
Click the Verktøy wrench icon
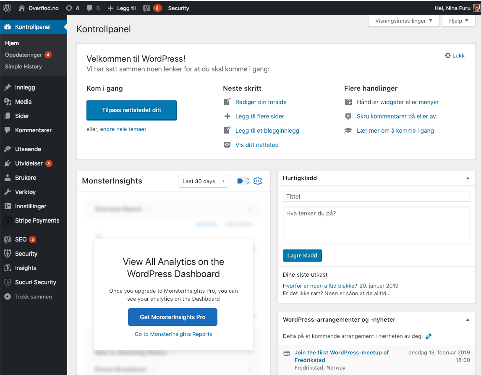[x=8, y=192]
